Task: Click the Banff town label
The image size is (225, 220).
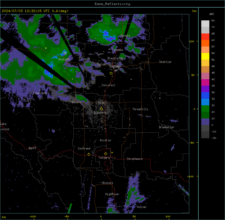Action: (32, 148)
